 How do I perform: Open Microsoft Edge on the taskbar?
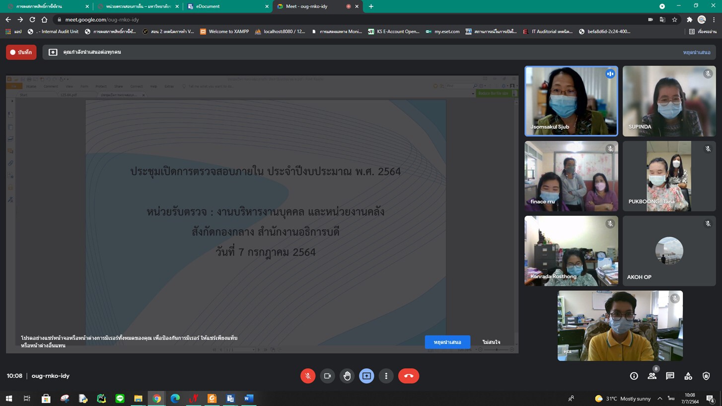175,399
